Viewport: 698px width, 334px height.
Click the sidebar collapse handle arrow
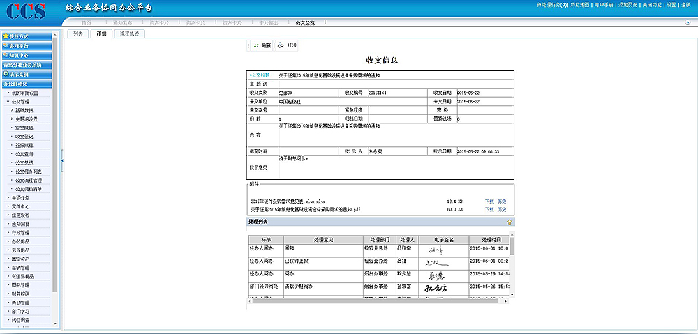[x=62, y=160]
